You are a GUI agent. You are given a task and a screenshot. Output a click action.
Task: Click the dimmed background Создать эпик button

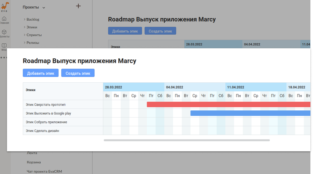point(160,31)
